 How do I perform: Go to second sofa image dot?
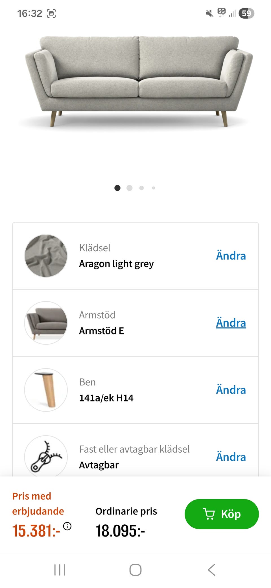[130, 188]
